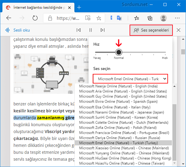Go back to the previous page
Image resolution: width=186 pixels, height=167 pixels.
9,18
